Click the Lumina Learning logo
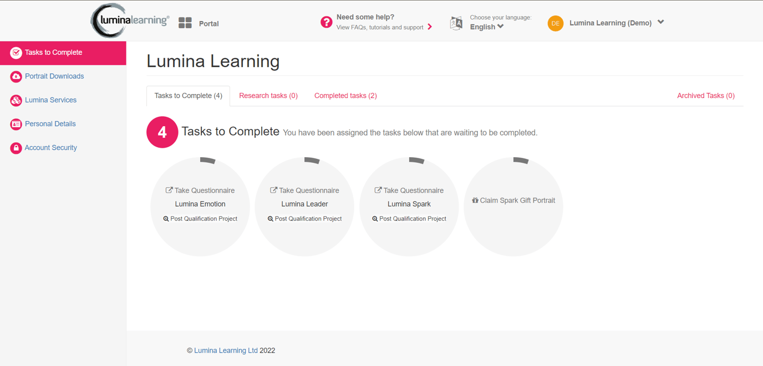Screen dimensions: 763x366 point(131,21)
